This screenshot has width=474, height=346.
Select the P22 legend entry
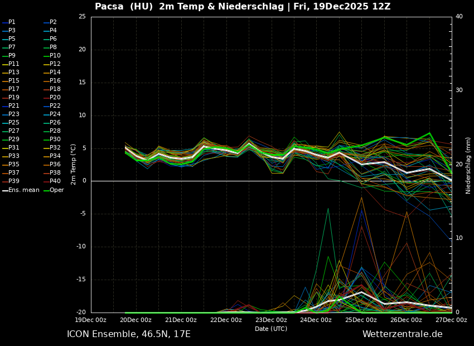(55, 106)
